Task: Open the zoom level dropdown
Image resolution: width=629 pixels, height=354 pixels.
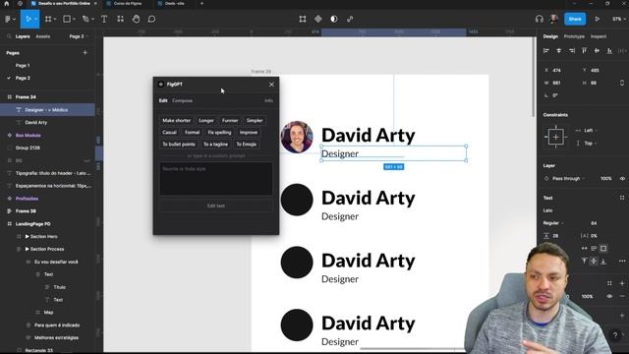Action: (617, 19)
